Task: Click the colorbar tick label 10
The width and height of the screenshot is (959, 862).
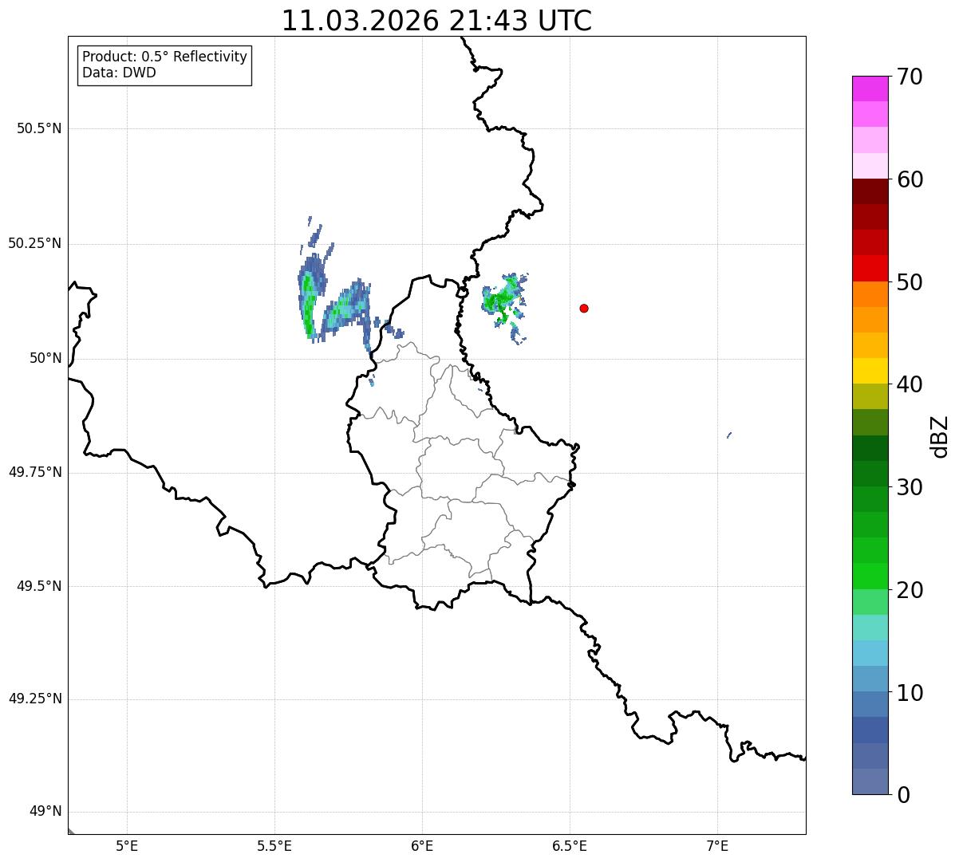Action: click(x=910, y=693)
